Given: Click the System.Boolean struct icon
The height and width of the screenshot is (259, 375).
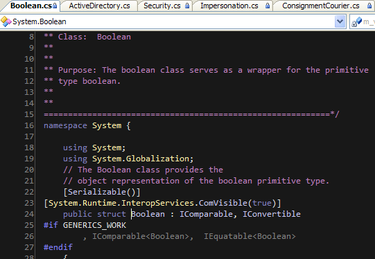Looking at the screenshot, I should click(6, 21).
